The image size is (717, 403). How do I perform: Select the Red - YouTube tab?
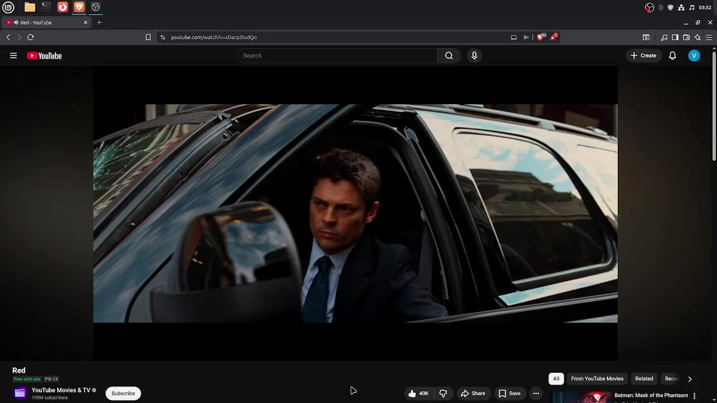pyautogui.click(x=46, y=22)
